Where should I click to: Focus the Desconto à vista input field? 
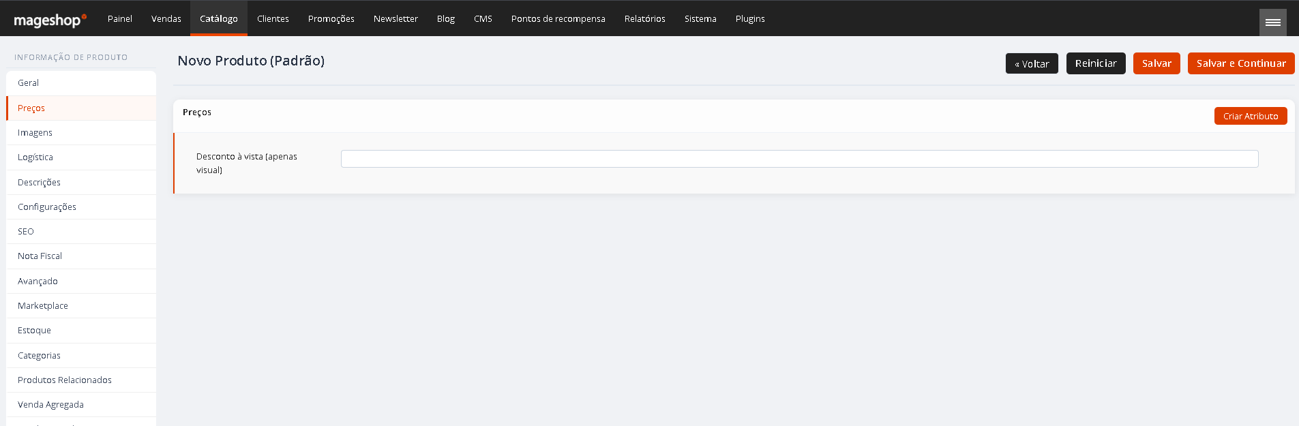799,159
